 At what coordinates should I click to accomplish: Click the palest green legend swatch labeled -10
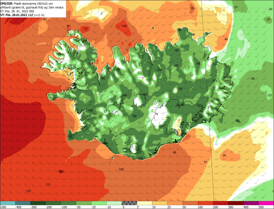pos(114,203)
